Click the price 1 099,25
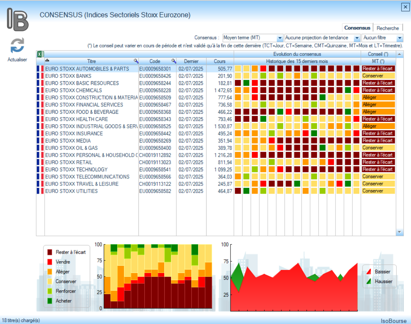The height and width of the screenshot is (324, 411). 223,169
